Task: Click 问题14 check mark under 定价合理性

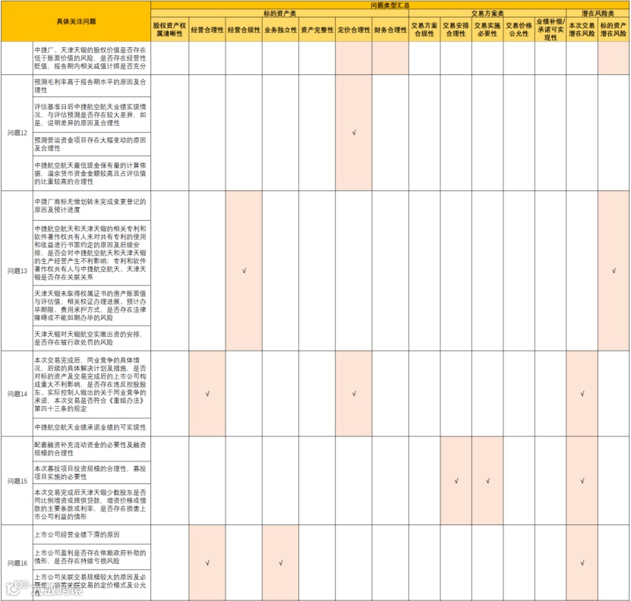Action: click(354, 394)
